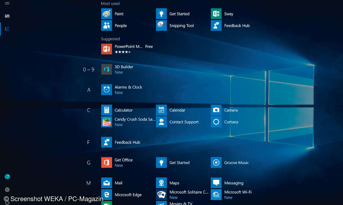Click the letter A group header

[x=89, y=90]
